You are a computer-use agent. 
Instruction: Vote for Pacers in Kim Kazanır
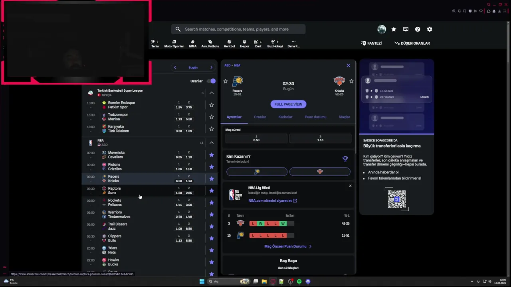[257, 171]
